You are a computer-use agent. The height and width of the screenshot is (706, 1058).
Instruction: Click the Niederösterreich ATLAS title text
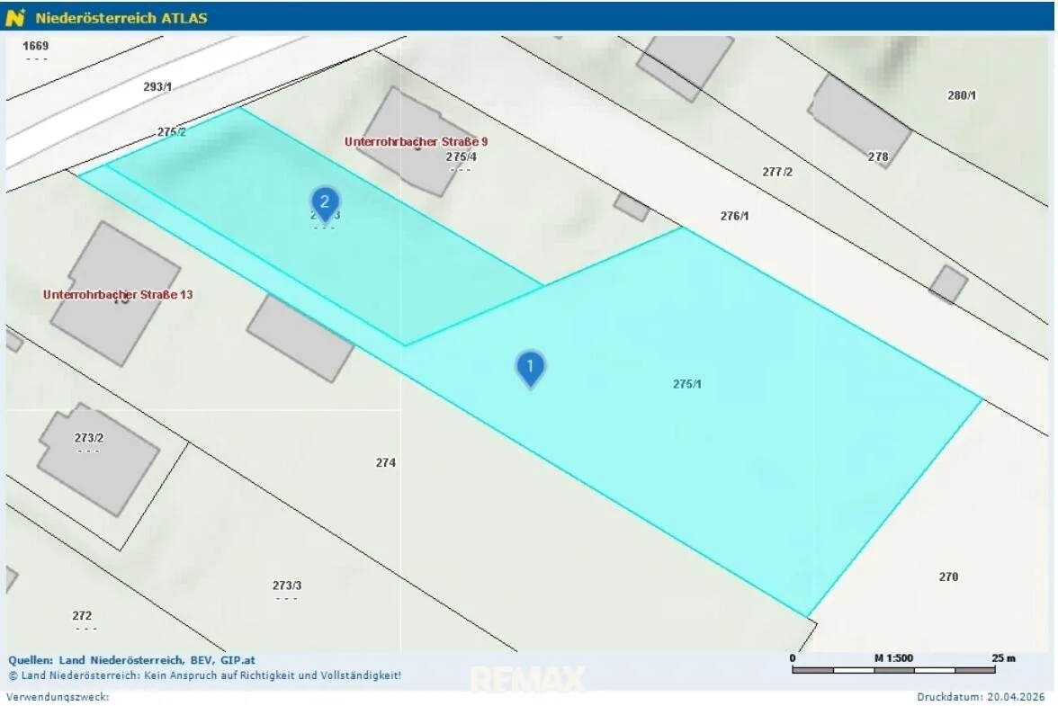tap(121, 18)
